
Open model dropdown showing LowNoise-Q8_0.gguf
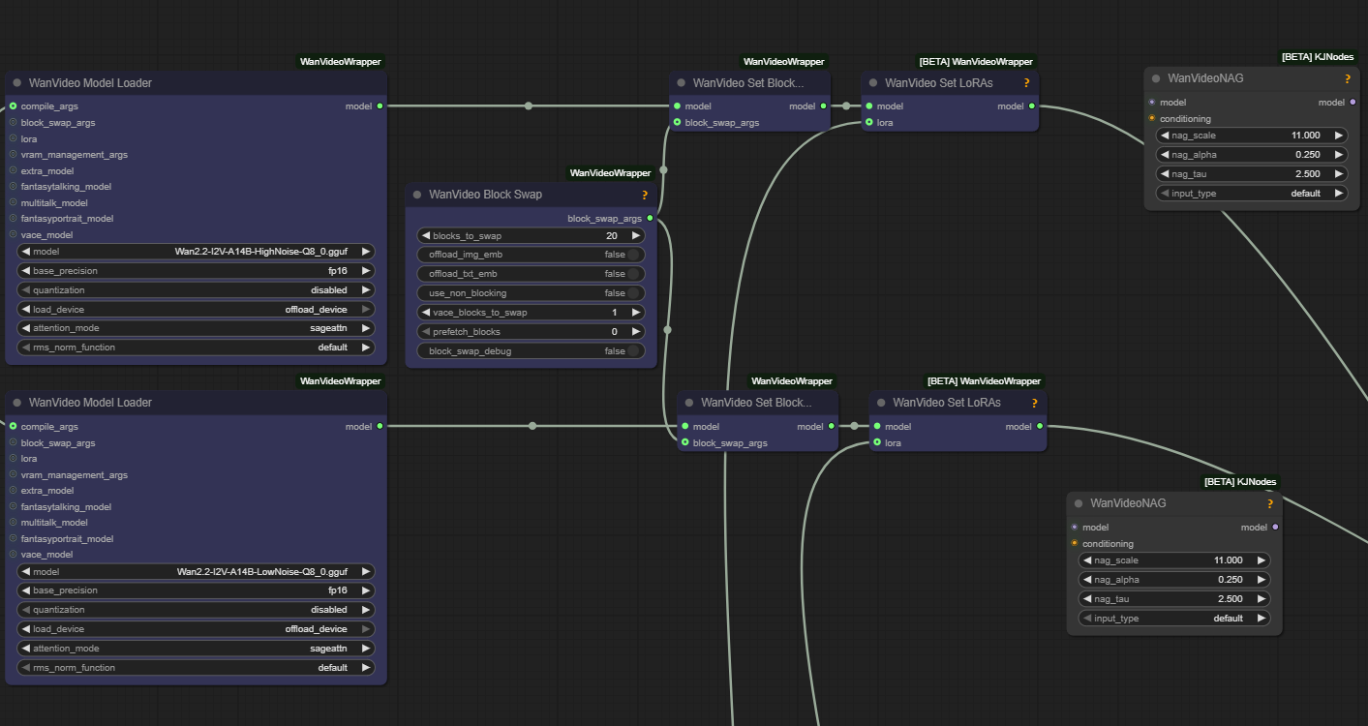point(196,571)
